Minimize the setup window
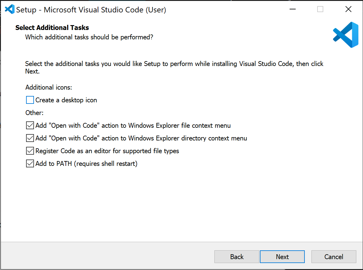Screen dimensions: 363x270 pyautogui.click(x=292, y=9)
